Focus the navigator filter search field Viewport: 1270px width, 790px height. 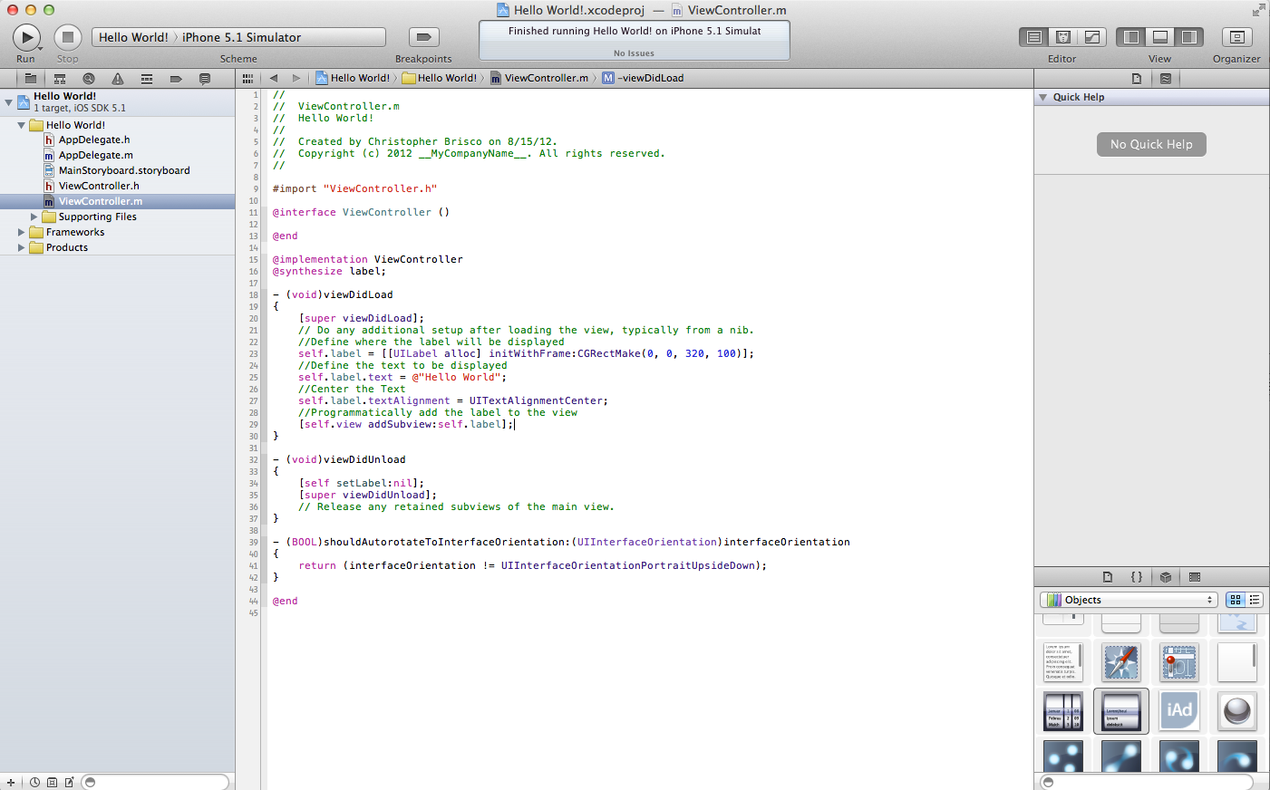point(155,782)
